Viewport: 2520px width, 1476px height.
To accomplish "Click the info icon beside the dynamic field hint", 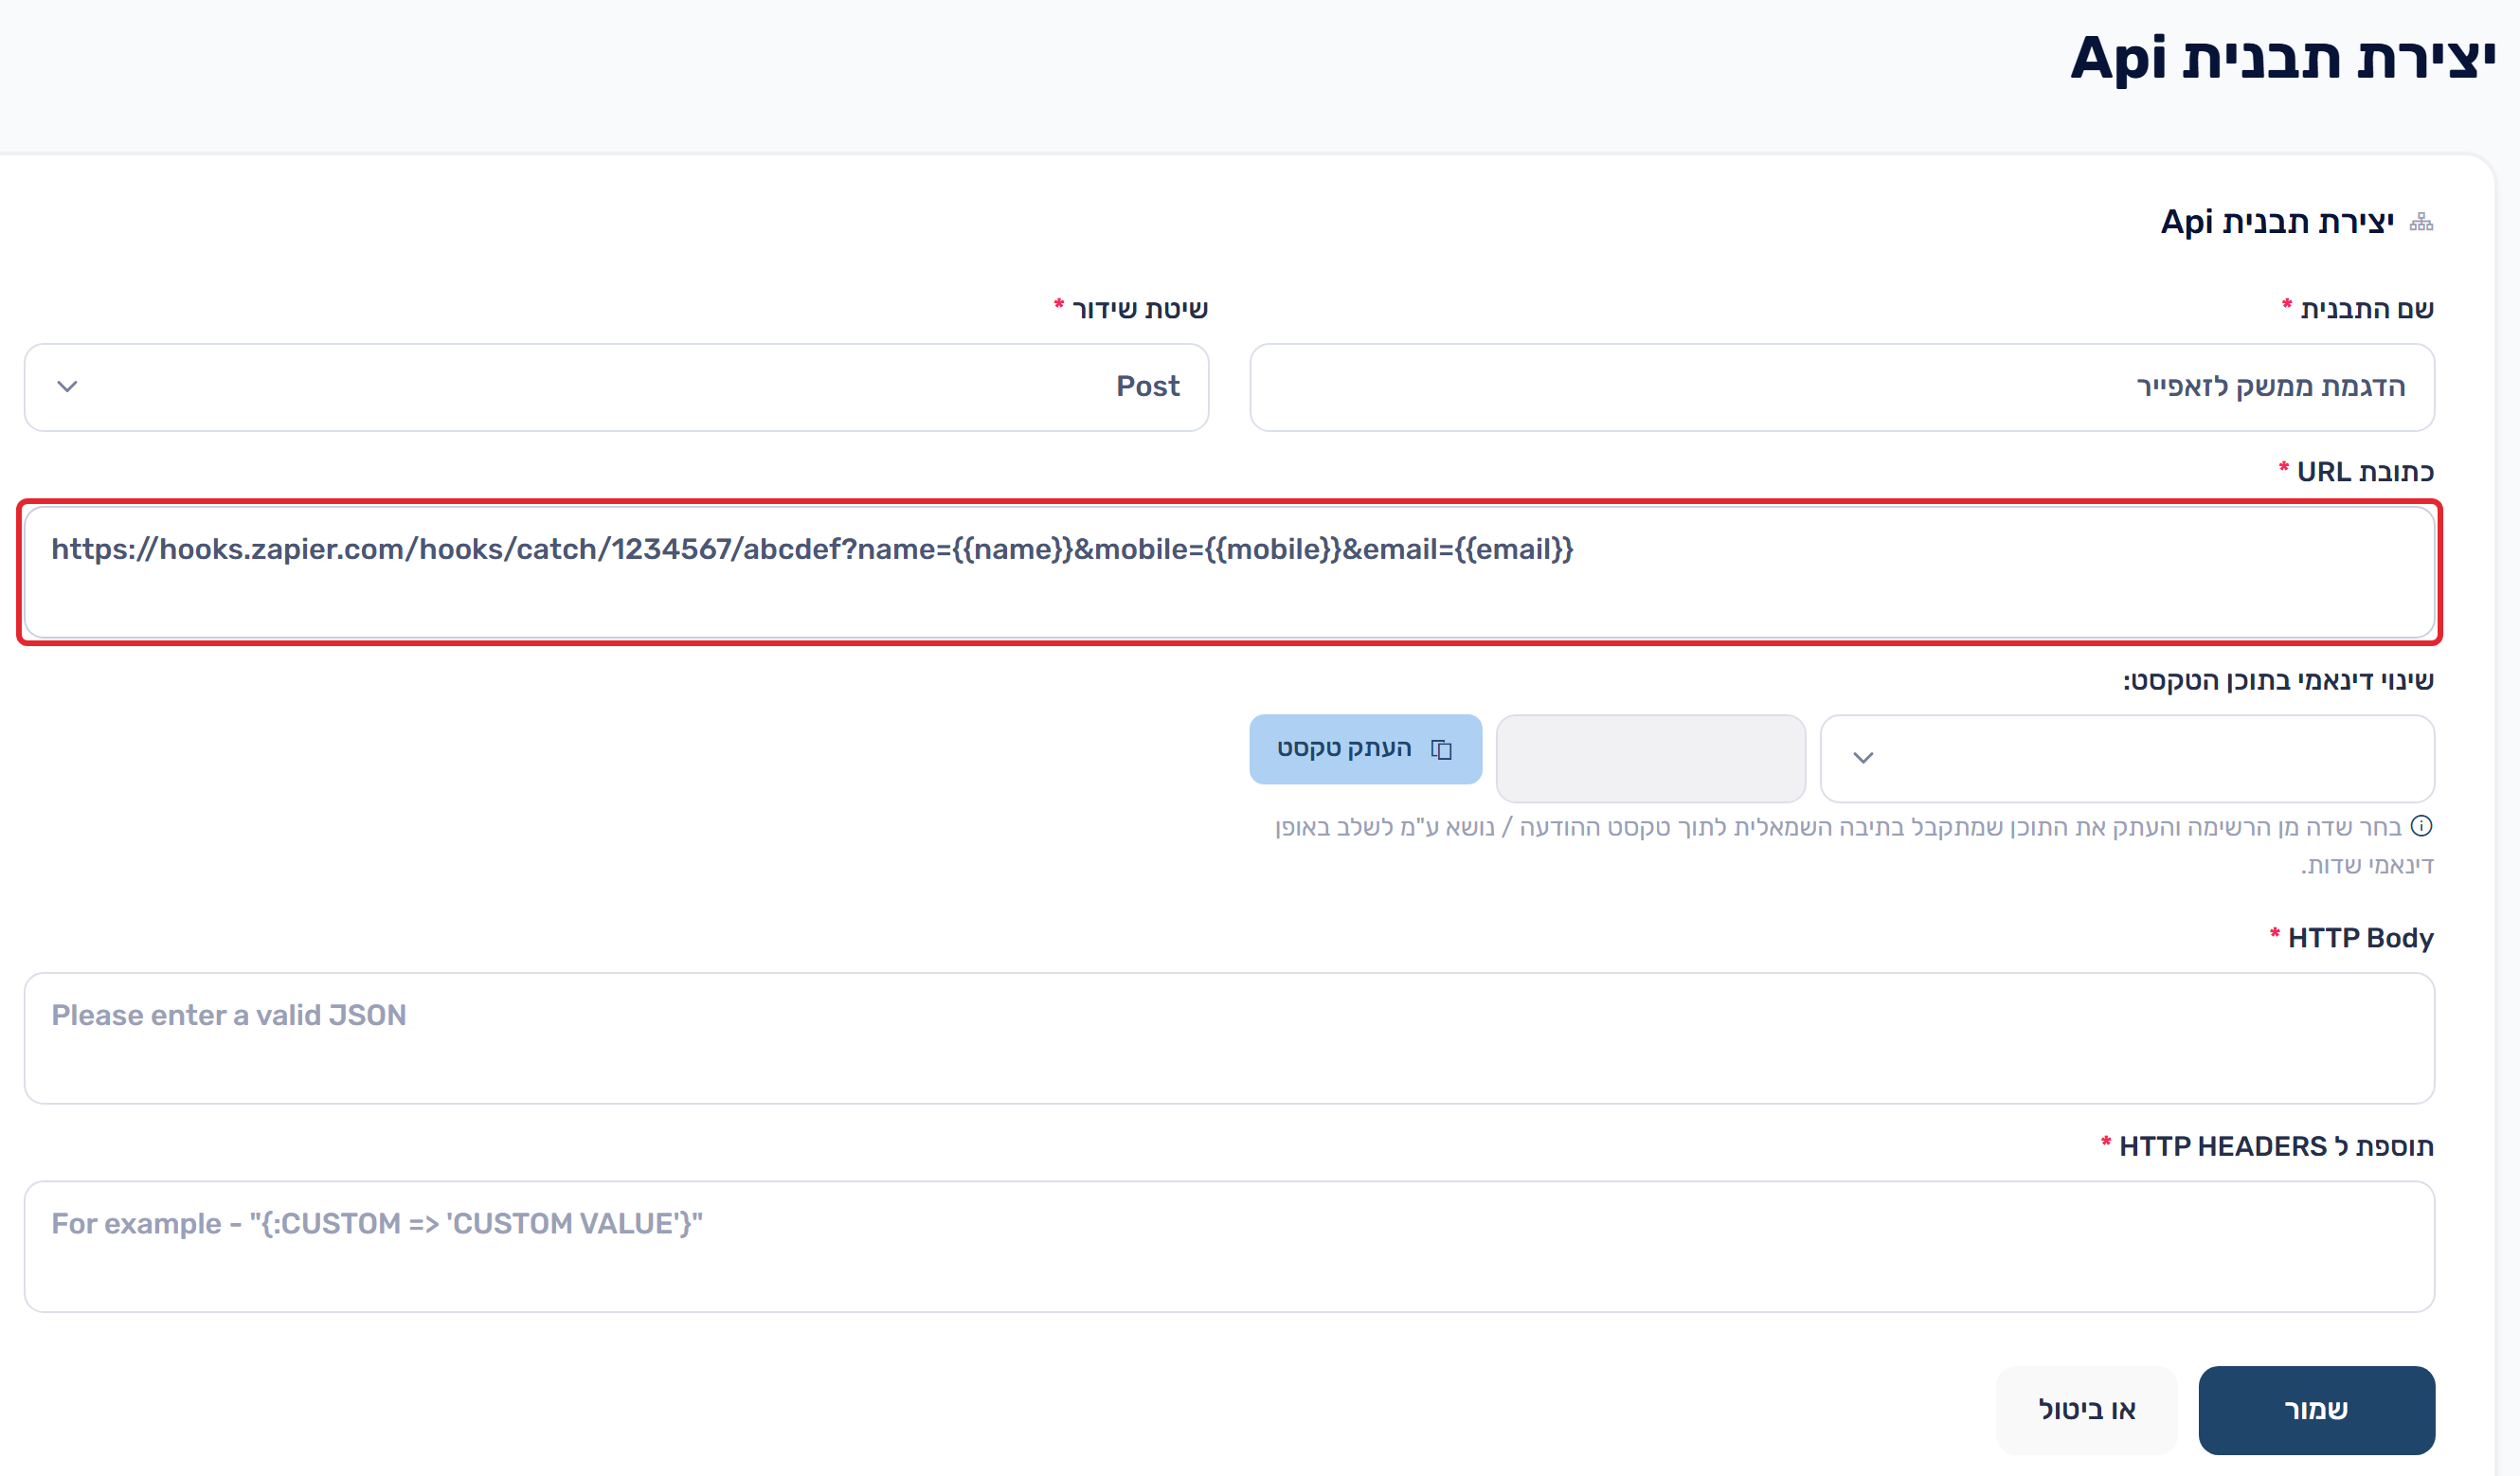I will (x=2421, y=826).
